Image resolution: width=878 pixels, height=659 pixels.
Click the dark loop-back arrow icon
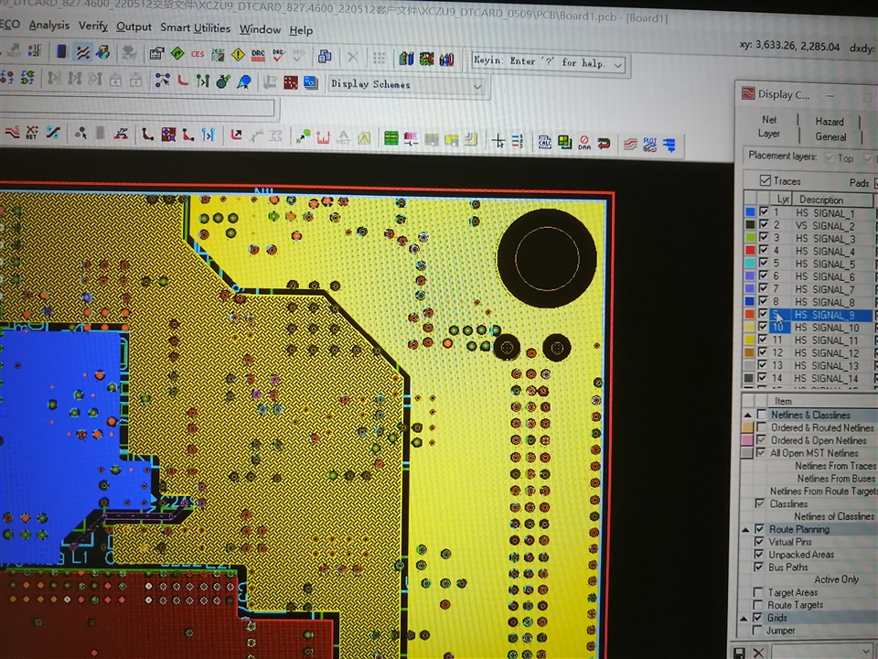[x=604, y=144]
